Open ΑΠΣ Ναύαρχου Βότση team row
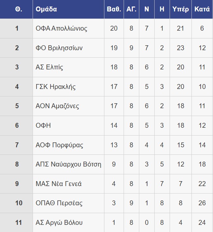This screenshot has width=213, height=232. pyautogui.click(x=68, y=164)
